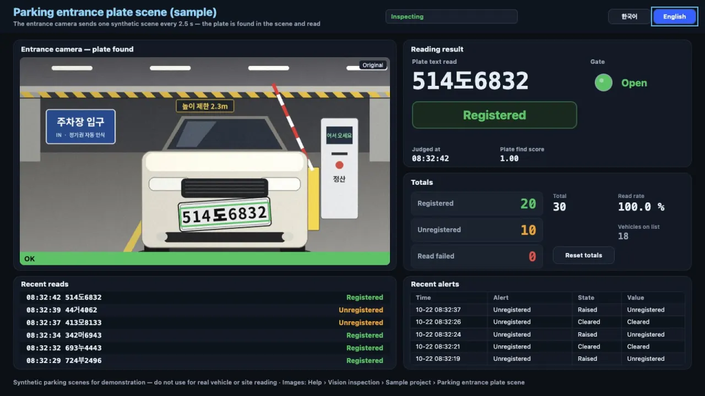This screenshot has width=705, height=396.
Task: Click the entrance camera scene image
Action: tap(205, 161)
